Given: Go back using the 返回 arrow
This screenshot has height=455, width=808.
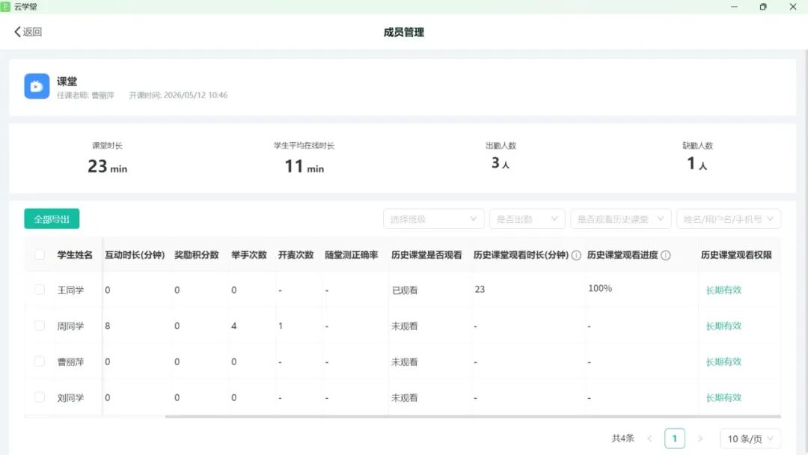Looking at the screenshot, I should (28, 32).
